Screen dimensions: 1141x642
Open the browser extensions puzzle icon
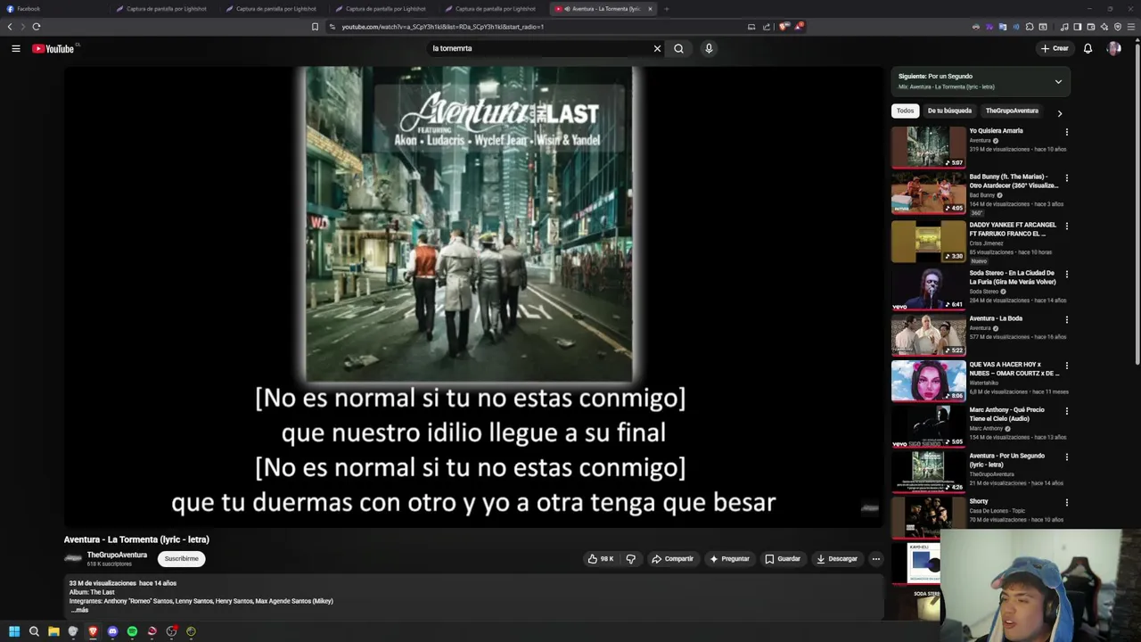coord(1030,27)
